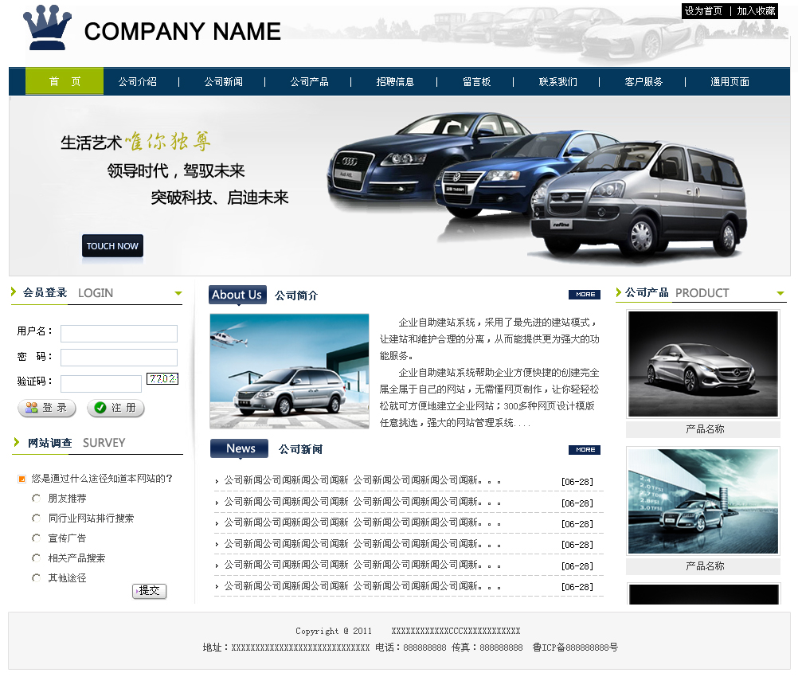Choose the 其他途径 radio option
This screenshot has height=677, width=798.
[36, 578]
